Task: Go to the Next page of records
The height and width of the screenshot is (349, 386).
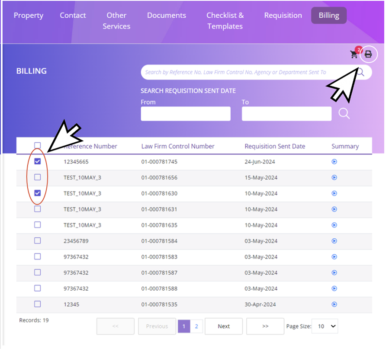Action: click(224, 327)
